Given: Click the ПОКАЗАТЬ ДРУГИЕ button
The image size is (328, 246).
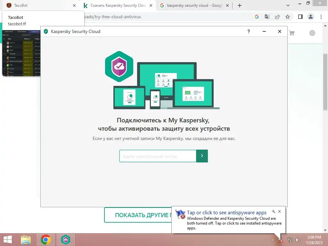Looking at the screenshot, I should click(x=138, y=215).
